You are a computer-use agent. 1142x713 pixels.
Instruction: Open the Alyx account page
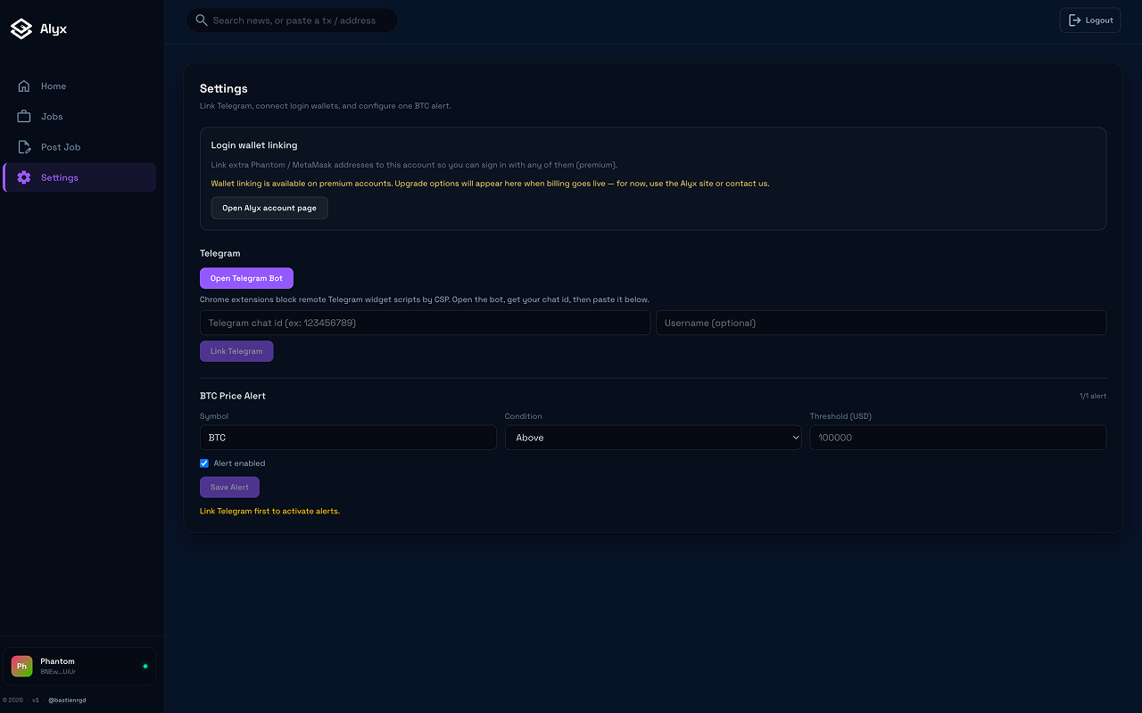click(x=269, y=208)
